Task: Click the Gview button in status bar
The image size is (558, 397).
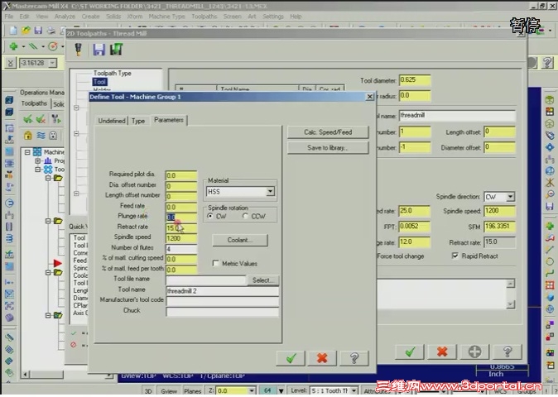Action: click(168, 391)
